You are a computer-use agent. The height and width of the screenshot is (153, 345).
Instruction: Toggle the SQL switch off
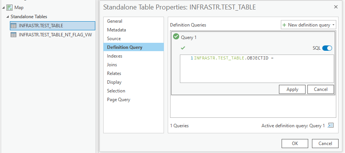tap(327, 48)
